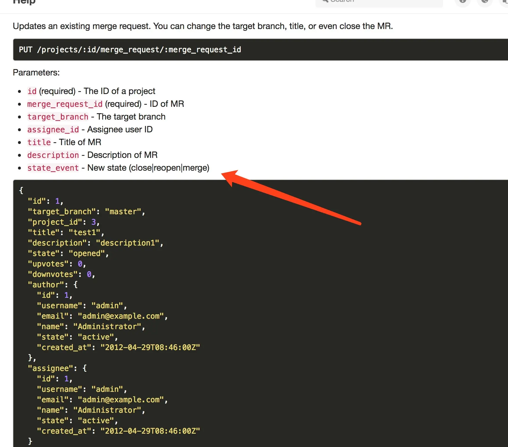Click the red "id" parameter name
This screenshot has height=447, width=508.
coord(32,91)
